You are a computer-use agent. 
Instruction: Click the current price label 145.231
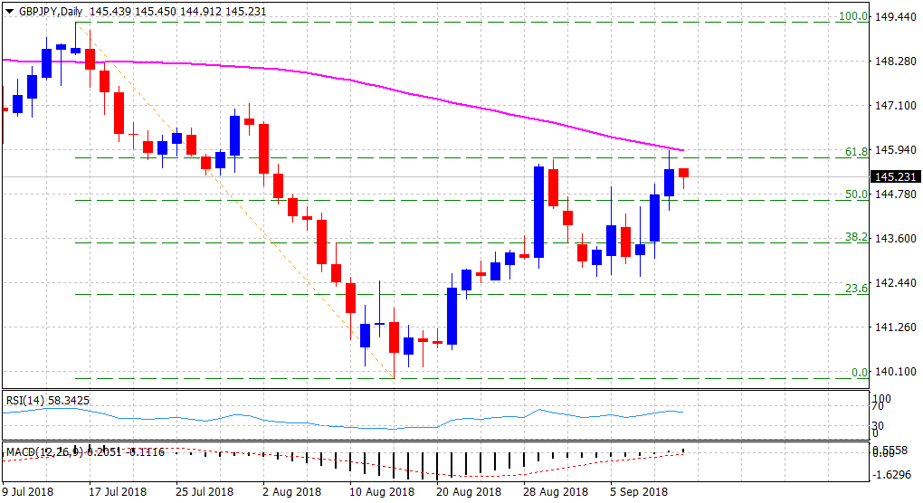pos(894,177)
